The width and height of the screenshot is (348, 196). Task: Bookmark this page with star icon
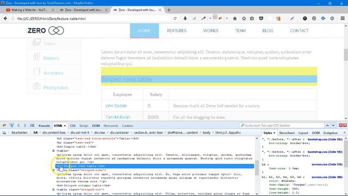(244, 19)
